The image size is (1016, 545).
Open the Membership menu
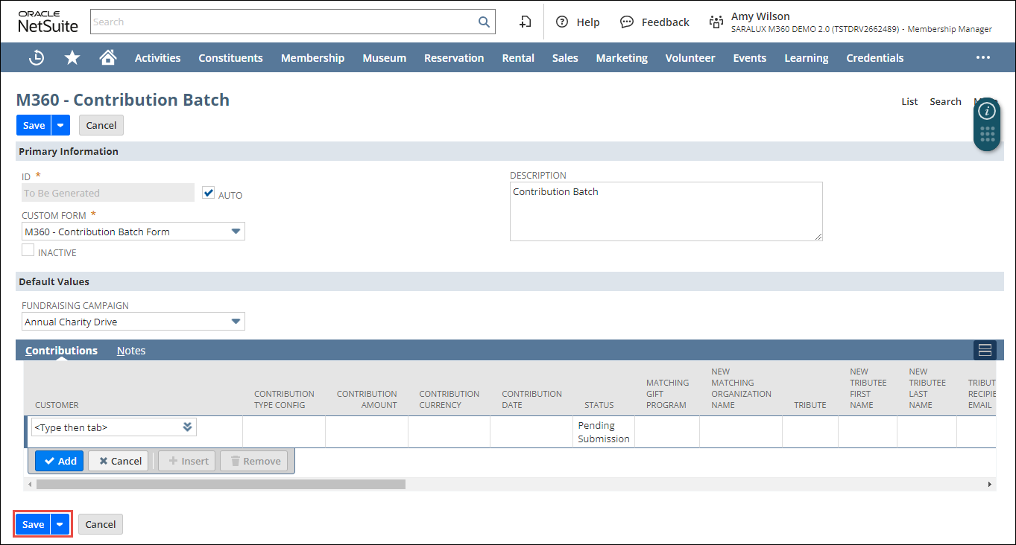312,58
